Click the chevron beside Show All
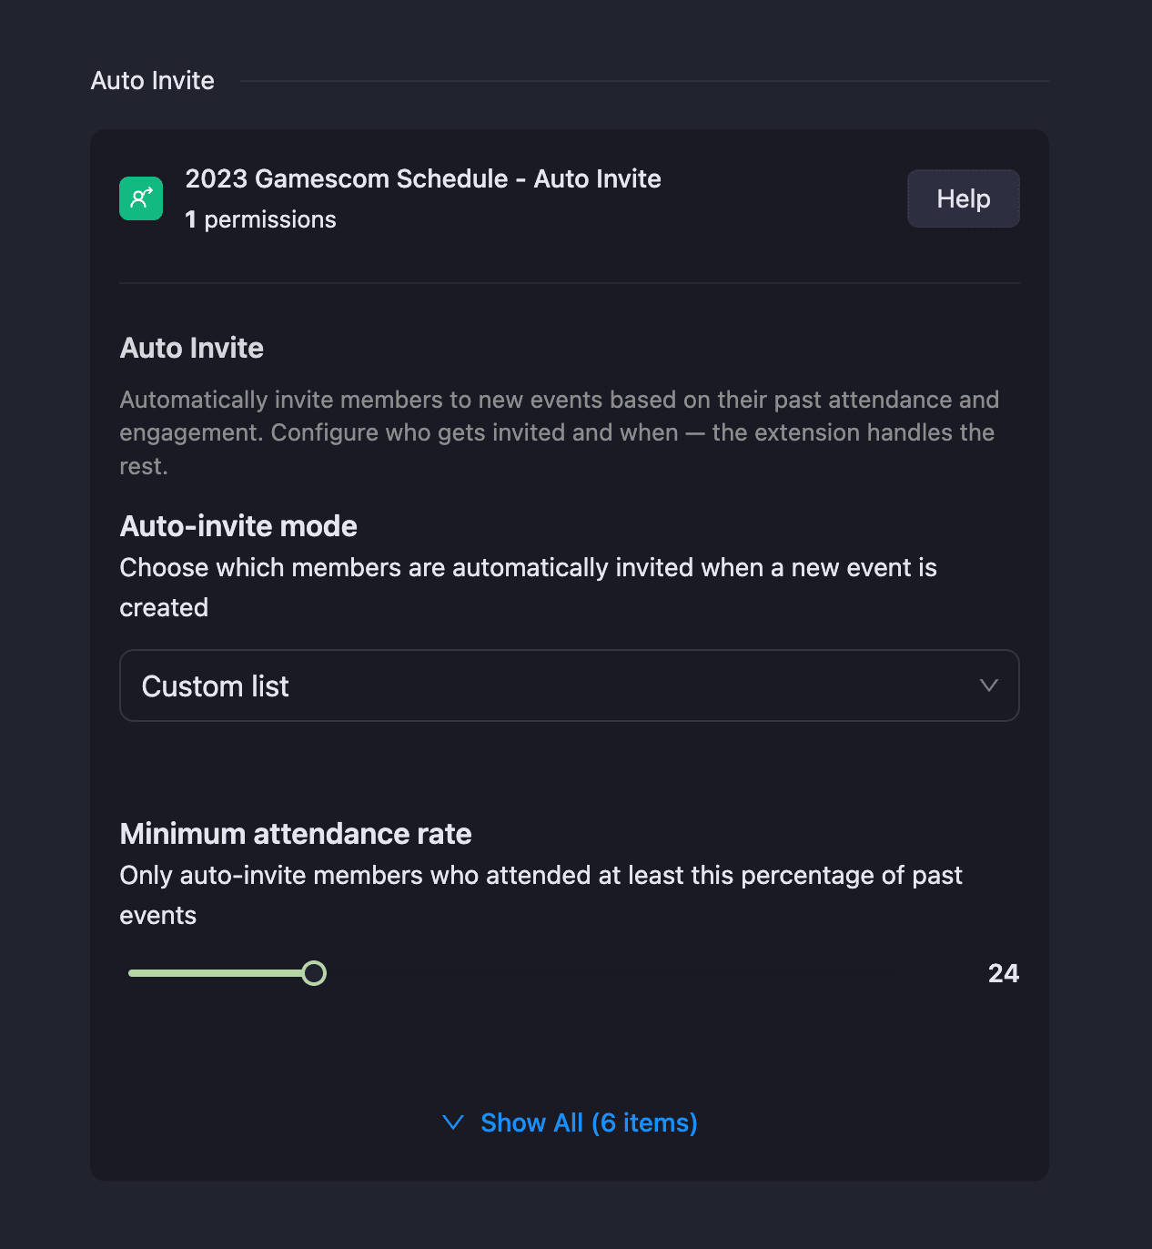The width and height of the screenshot is (1152, 1249). point(452,1122)
